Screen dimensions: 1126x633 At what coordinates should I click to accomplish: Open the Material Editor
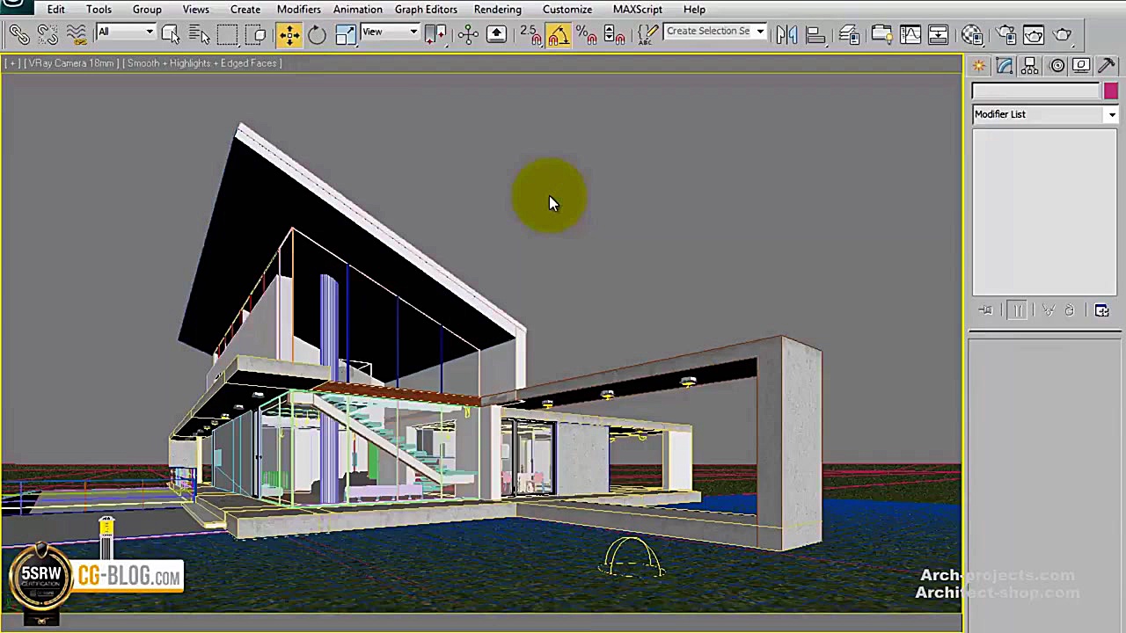(x=972, y=34)
